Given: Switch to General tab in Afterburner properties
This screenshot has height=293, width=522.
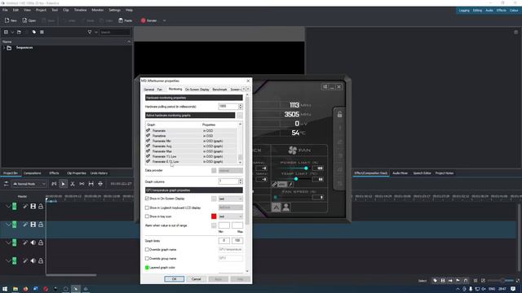Looking at the screenshot, I should click(148, 90).
